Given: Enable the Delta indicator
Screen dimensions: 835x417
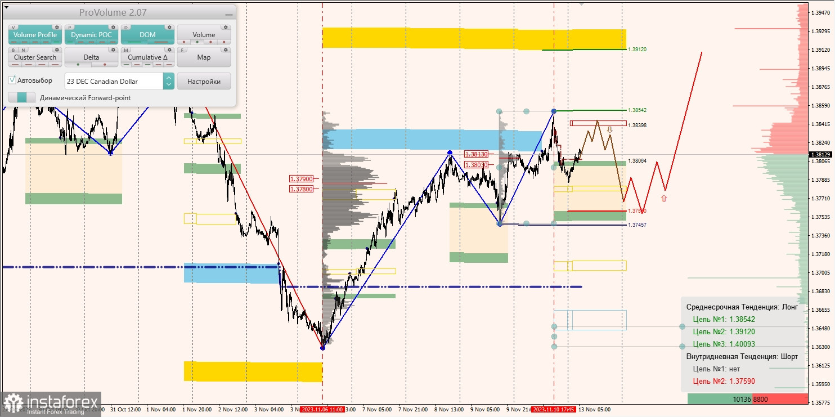Looking at the screenshot, I should pos(91,57).
